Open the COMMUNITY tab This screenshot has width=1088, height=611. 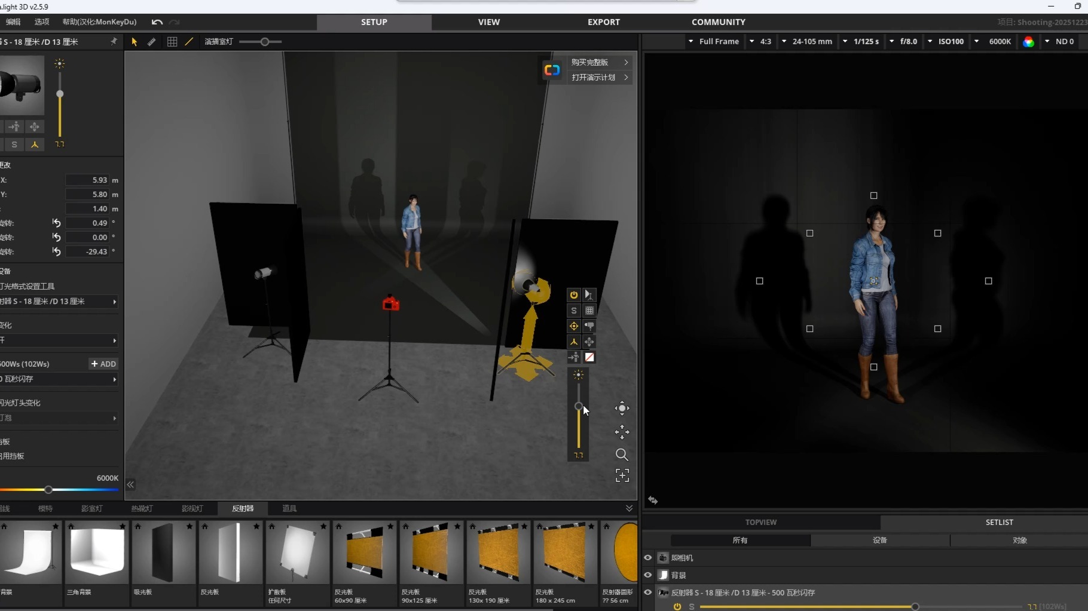point(719,22)
